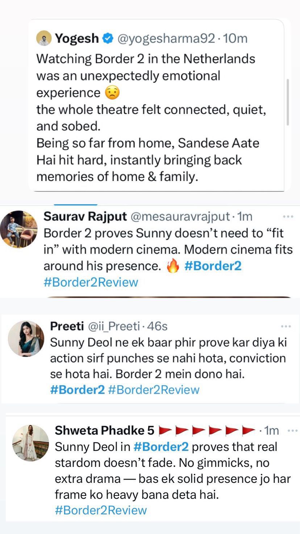Open #Border2Review hashtag under Shweta's tweet

[101, 510]
